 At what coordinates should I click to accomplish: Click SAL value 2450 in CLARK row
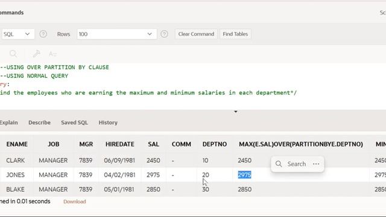point(153,160)
